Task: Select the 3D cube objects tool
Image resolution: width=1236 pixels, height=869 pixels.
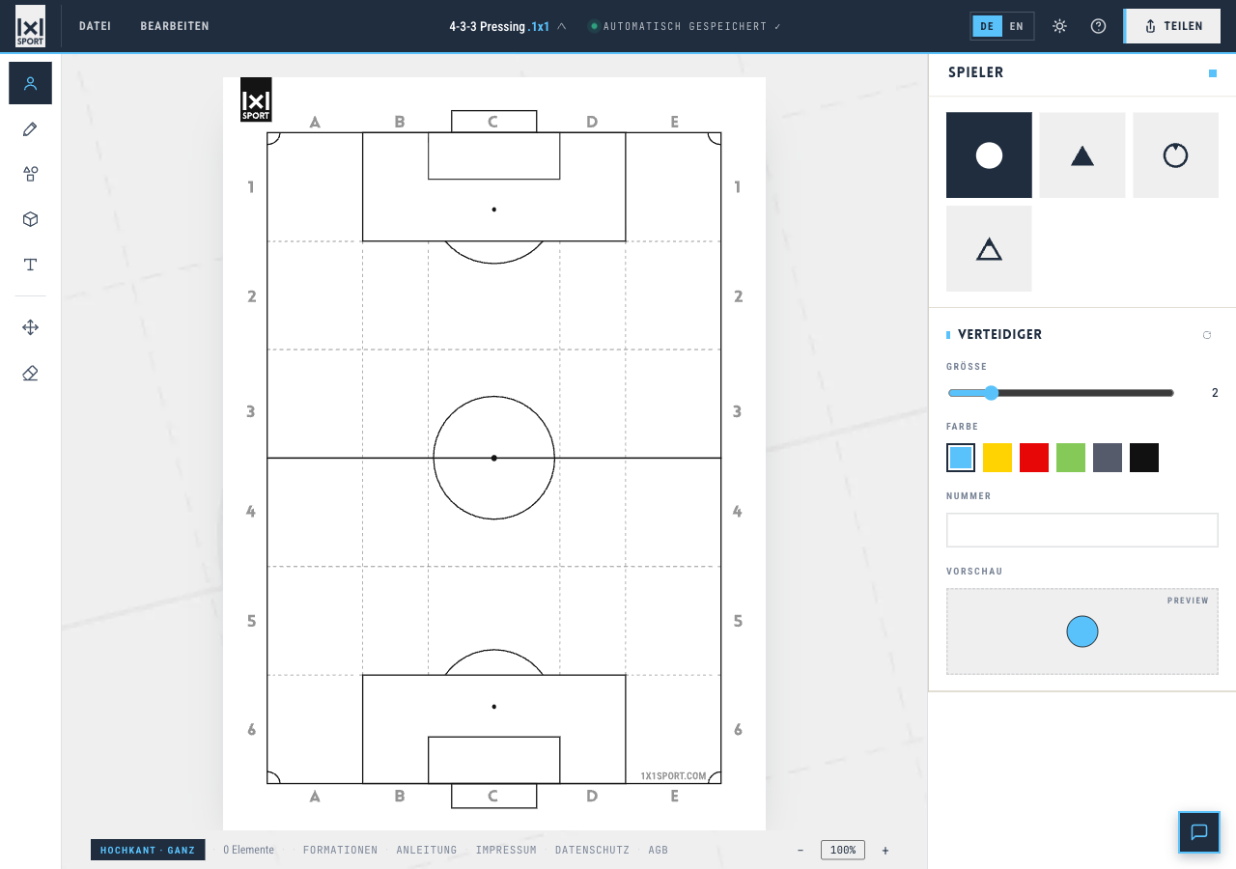Action: pos(30,219)
